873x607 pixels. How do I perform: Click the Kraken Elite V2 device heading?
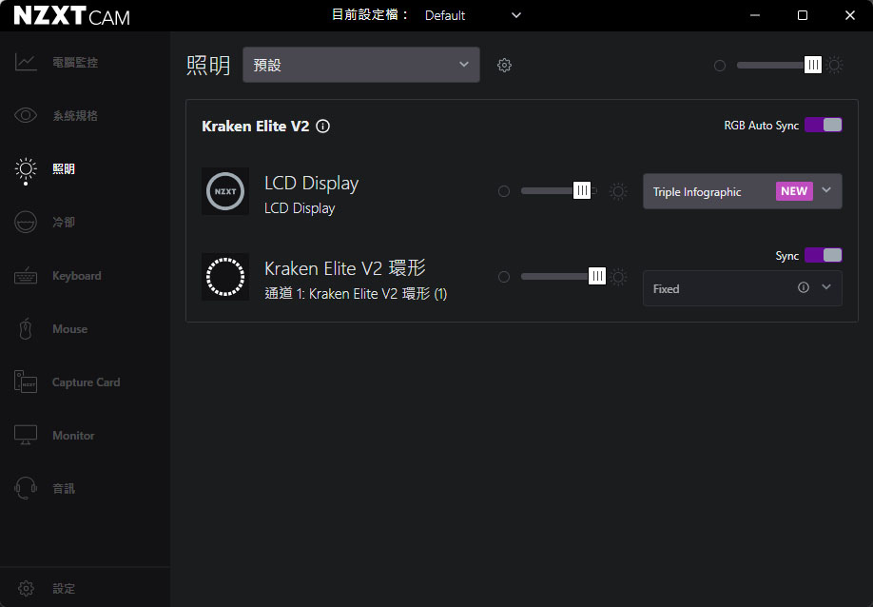(x=256, y=127)
